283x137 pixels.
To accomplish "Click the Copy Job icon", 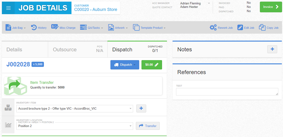I will click(262, 28).
